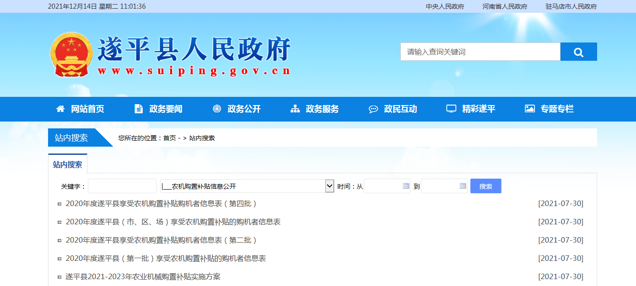Open the end date calendar picker

[463, 186]
